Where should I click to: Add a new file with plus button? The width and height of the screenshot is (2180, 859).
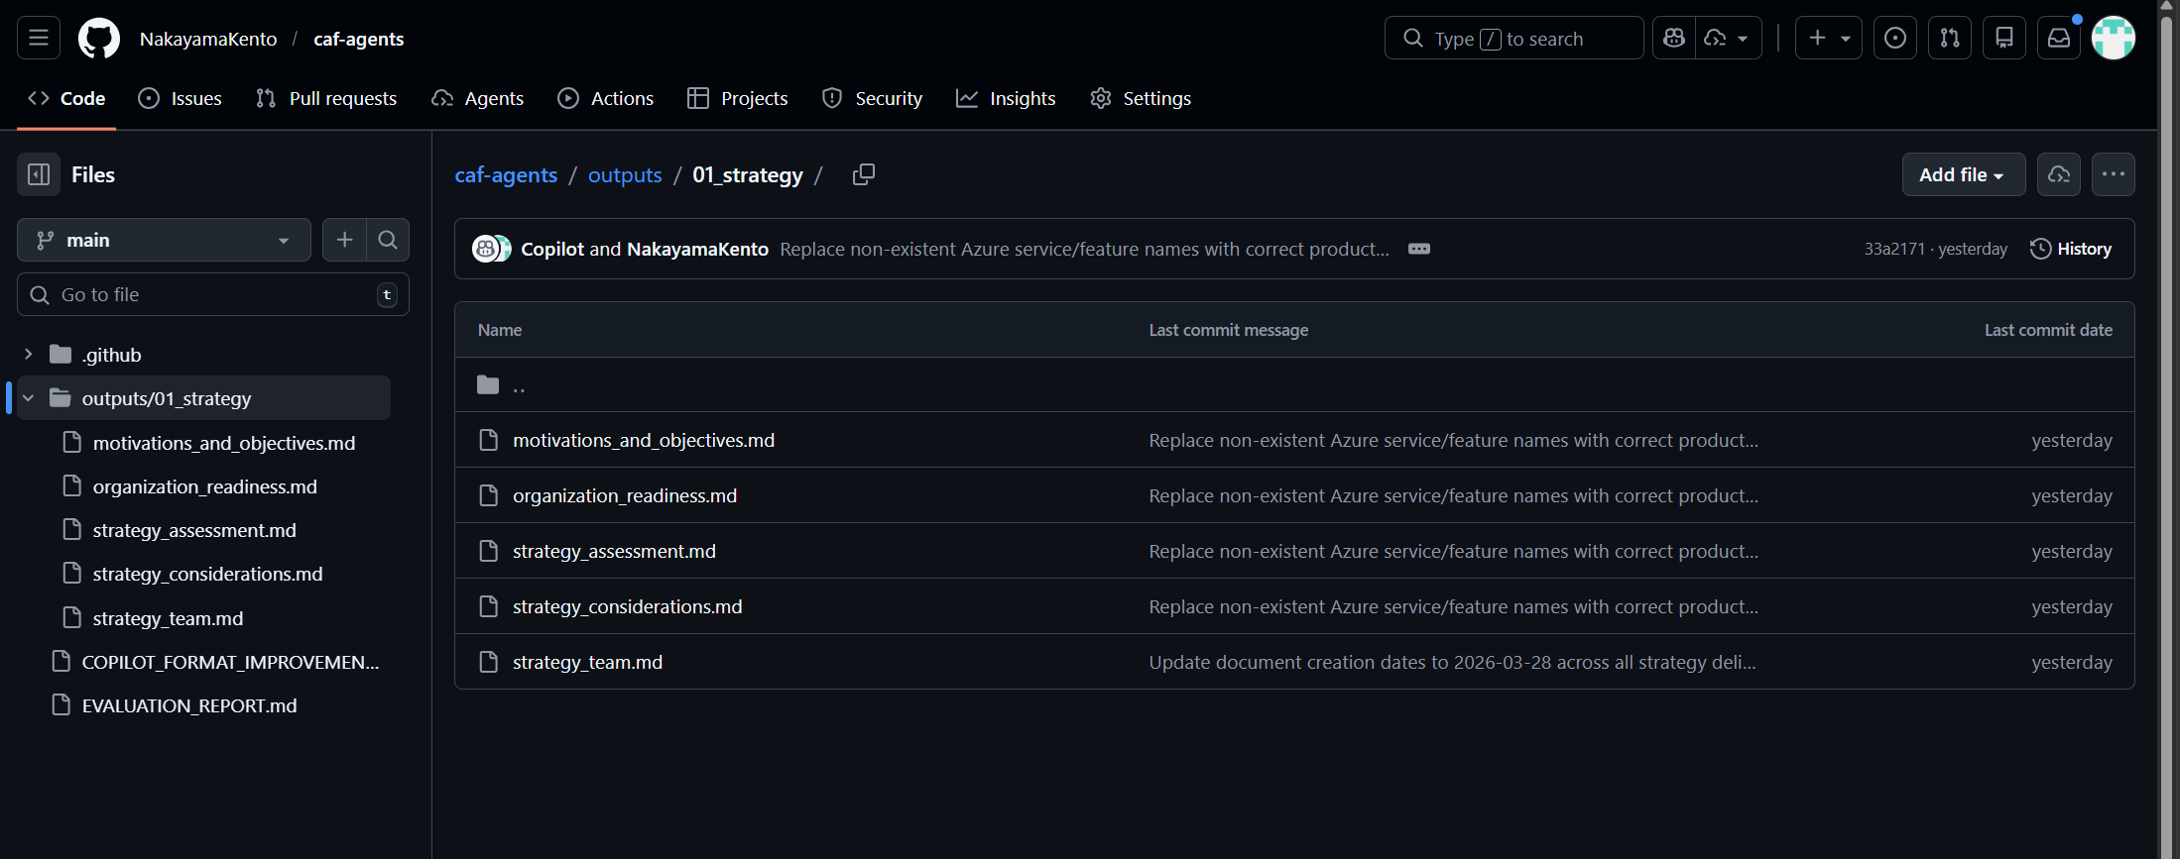point(344,240)
